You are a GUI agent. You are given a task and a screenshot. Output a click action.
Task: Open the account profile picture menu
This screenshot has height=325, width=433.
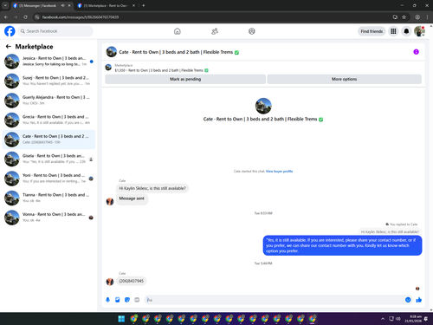pyautogui.click(x=419, y=31)
